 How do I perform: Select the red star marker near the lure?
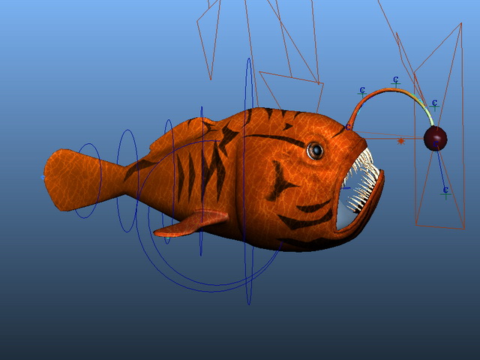400,141
